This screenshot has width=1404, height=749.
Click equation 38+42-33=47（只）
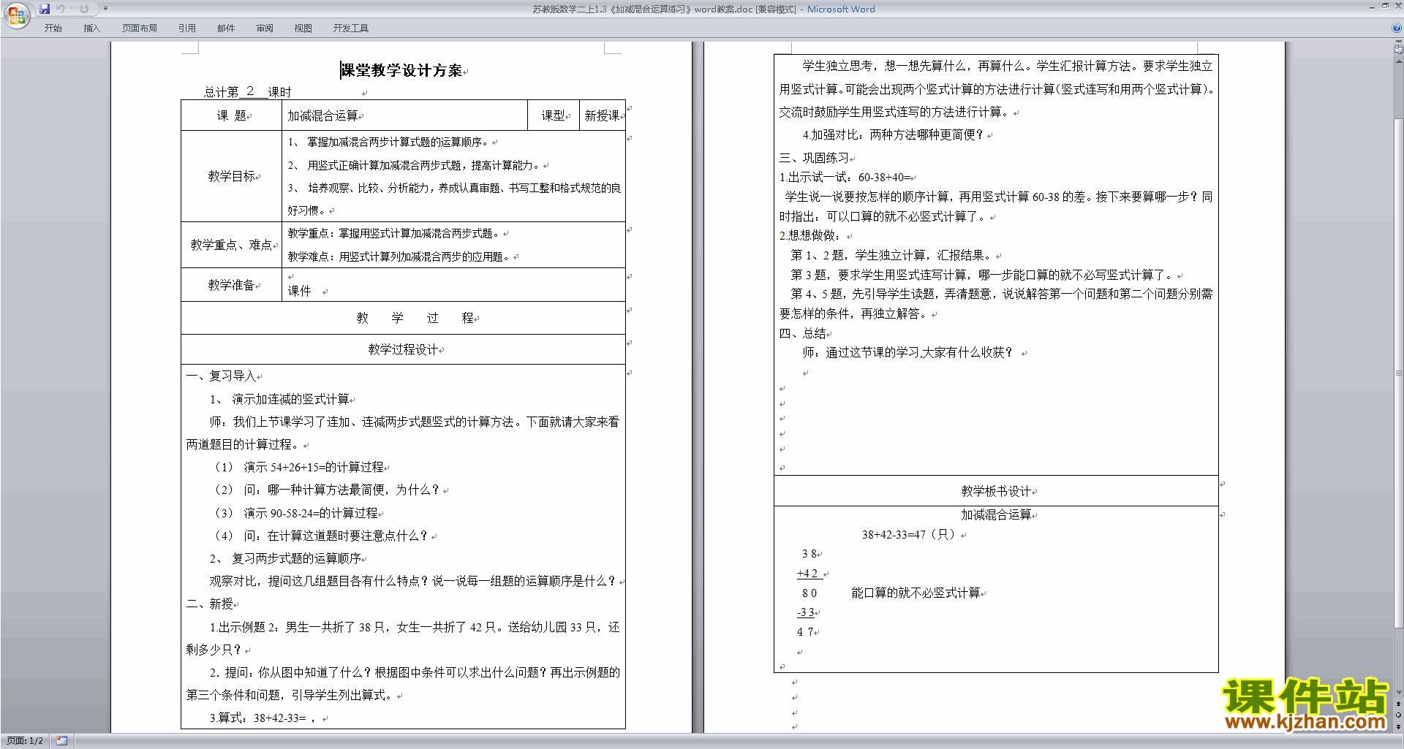[x=909, y=534]
